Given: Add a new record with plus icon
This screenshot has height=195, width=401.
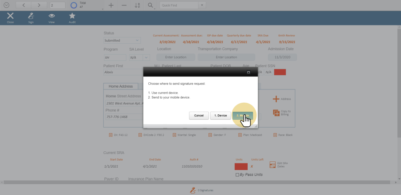Looking at the screenshot, I should [x=111, y=5].
